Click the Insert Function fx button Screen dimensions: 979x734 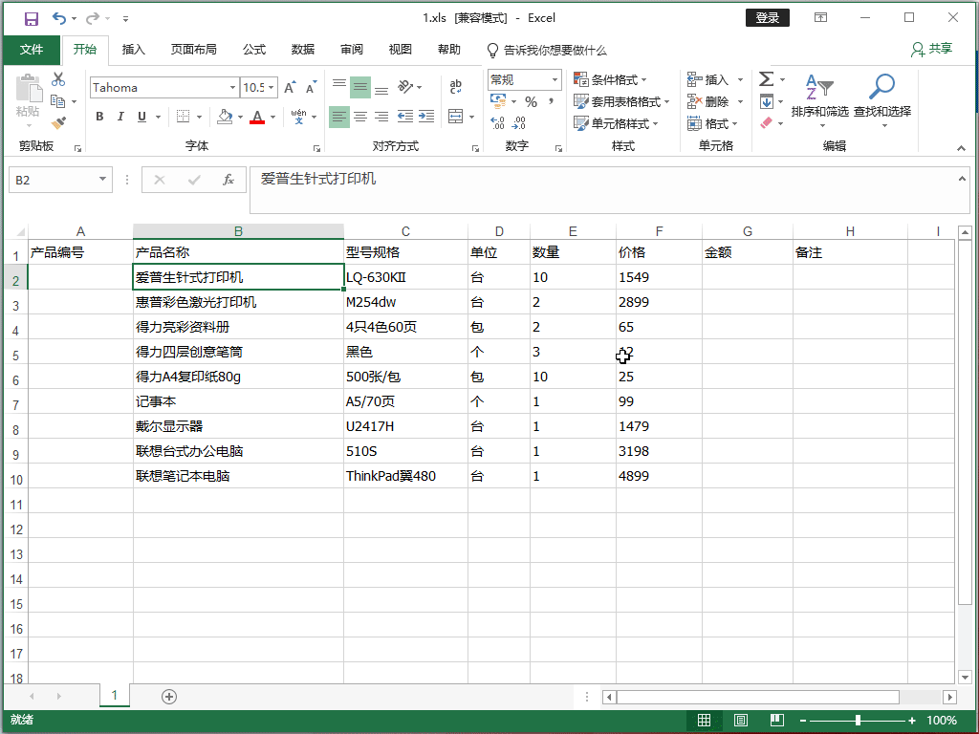tap(228, 180)
